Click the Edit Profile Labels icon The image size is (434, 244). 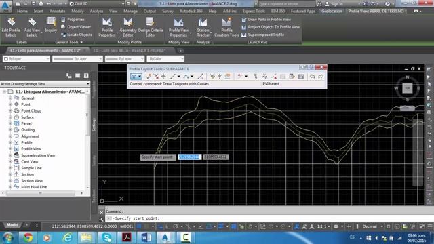click(11, 27)
